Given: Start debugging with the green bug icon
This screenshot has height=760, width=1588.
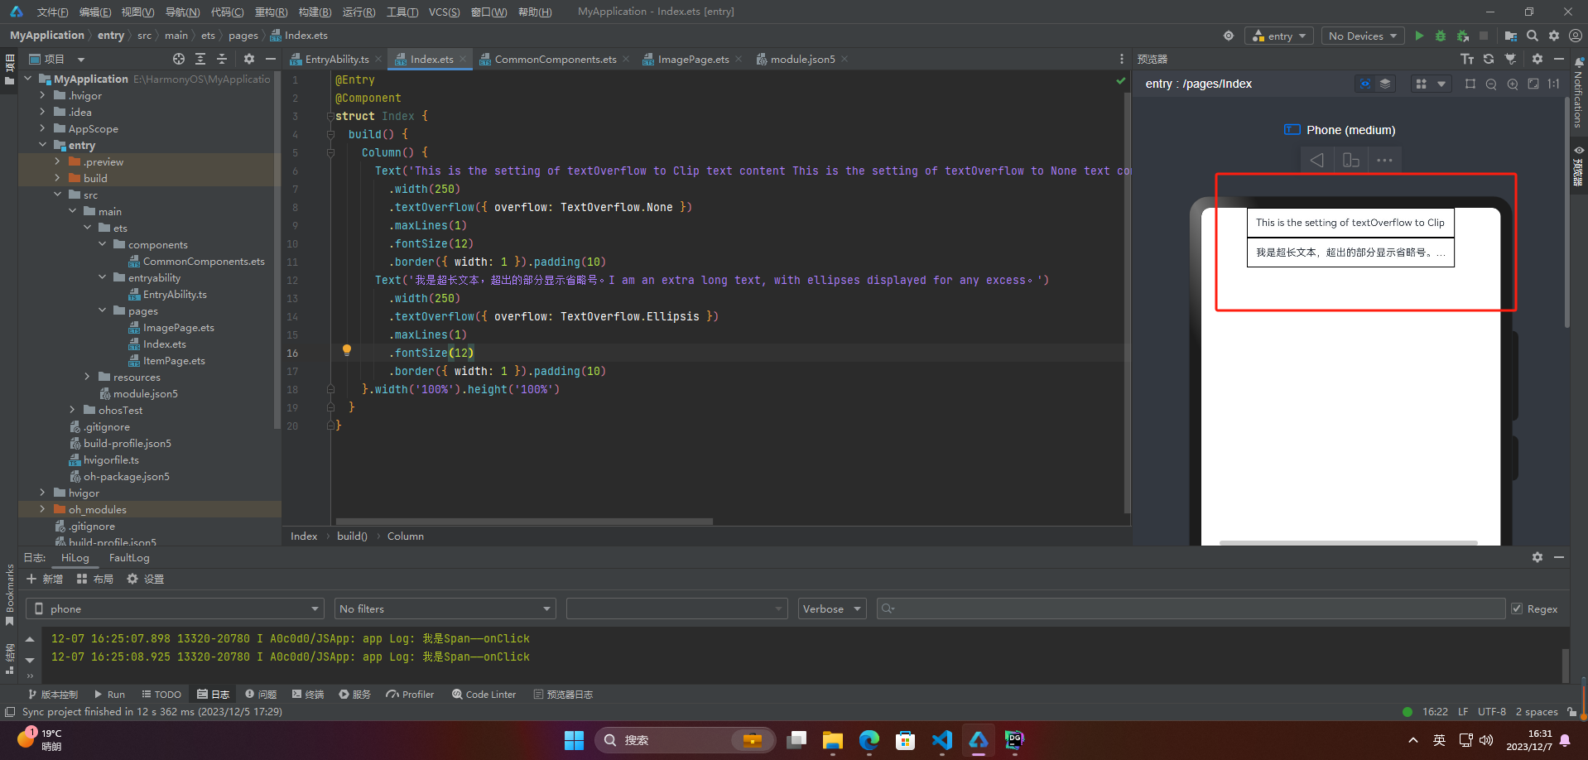Looking at the screenshot, I should [x=1441, y=36].
